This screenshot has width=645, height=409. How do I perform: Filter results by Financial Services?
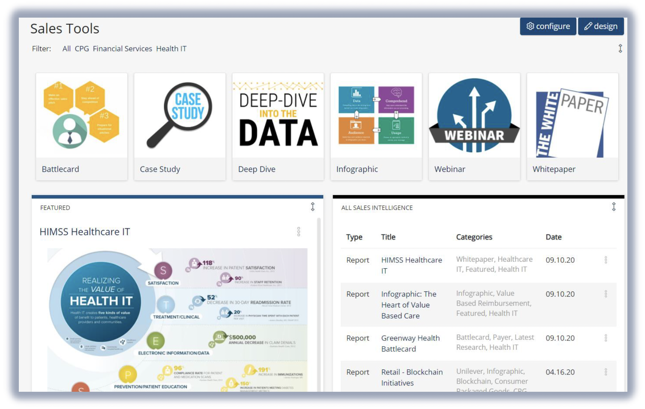pos(122,48)
